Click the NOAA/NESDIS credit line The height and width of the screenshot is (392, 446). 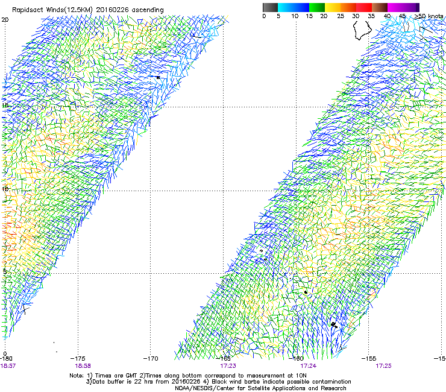[260, 388]
